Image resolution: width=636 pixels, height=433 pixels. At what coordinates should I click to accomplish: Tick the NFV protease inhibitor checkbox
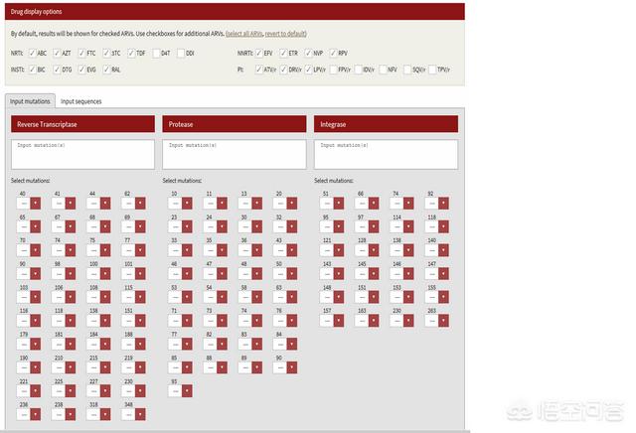point(383,70)
